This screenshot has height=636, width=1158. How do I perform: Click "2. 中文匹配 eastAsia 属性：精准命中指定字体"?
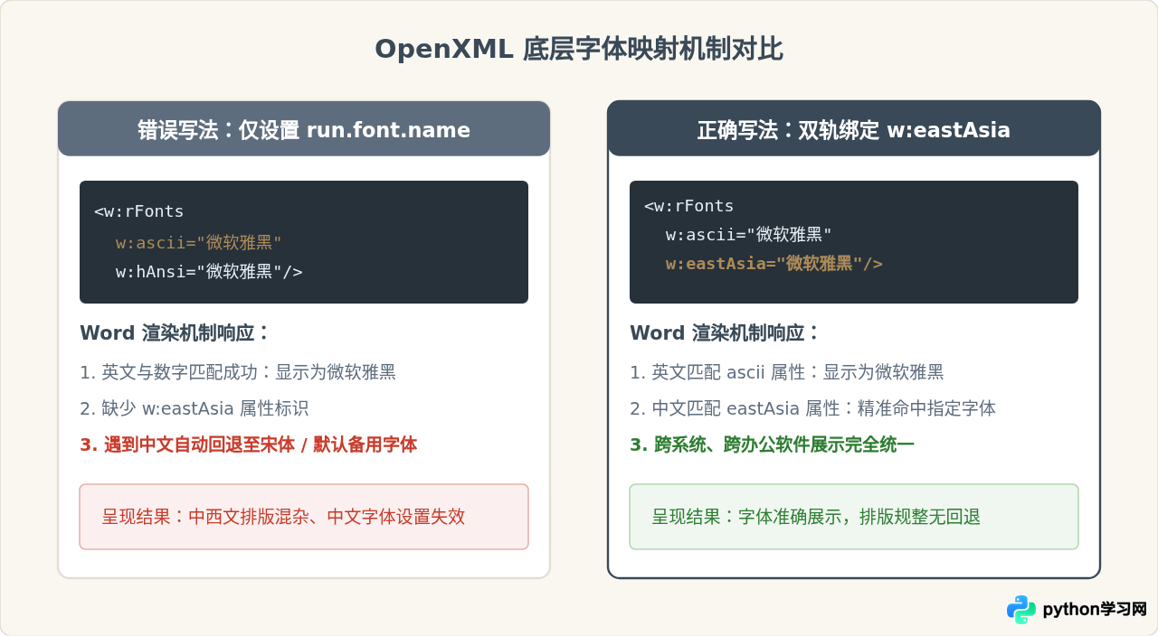[813, 408]
